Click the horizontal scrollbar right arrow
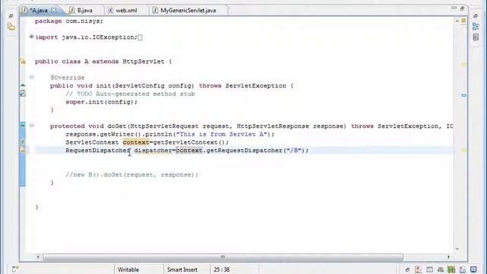Screen dimensions: 487x274 448,257
